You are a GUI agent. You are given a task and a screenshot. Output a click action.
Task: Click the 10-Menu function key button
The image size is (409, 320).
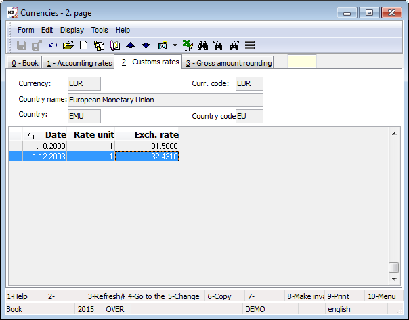(384, 296)
